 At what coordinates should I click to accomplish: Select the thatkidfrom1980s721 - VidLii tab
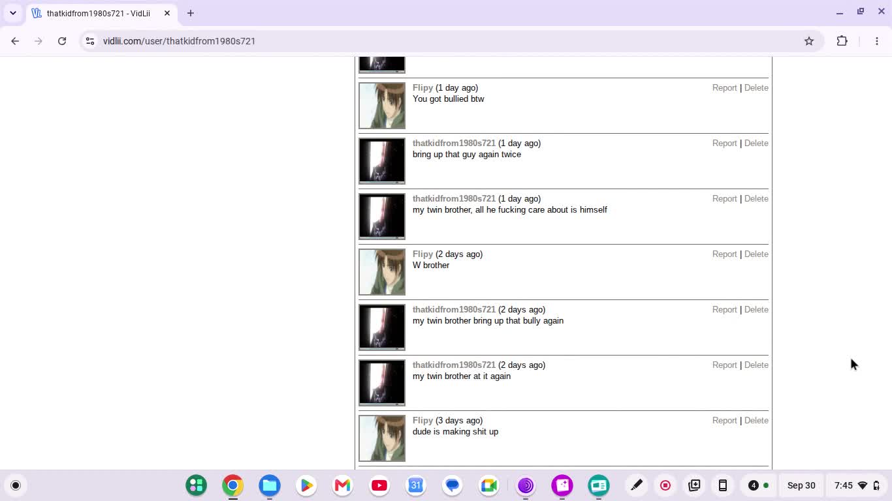click(101, 13)
